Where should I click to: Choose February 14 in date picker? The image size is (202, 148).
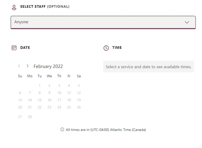[30, 100]
